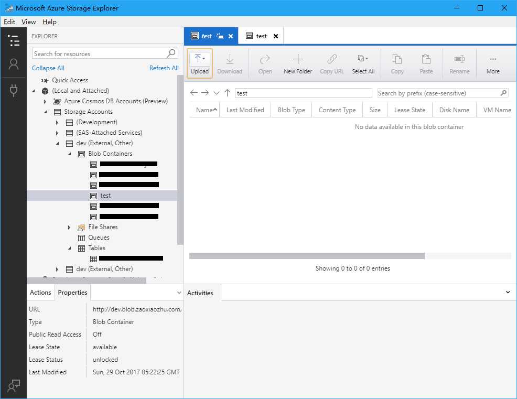Click the Collapse All link
This screenshot has height=399, width=517.
click(48, 68)
